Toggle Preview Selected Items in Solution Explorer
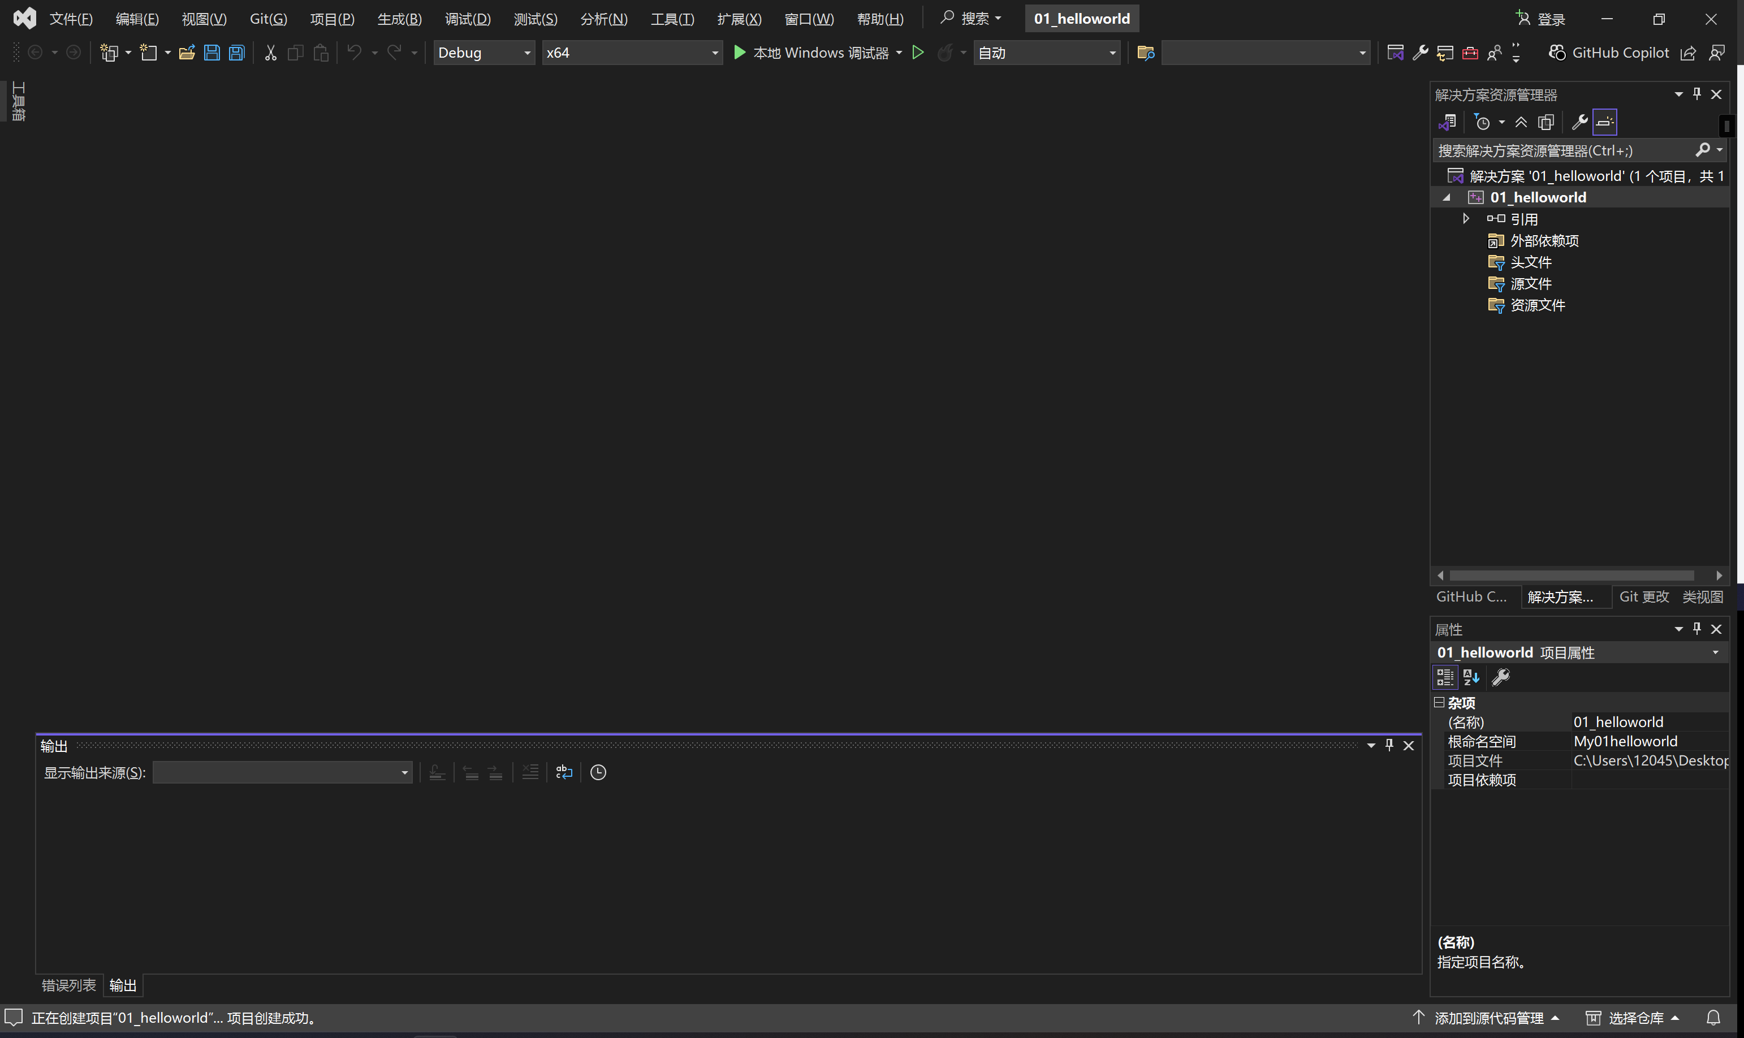This screenshot has height=1038, width=1744. [x=1605, y=123]
